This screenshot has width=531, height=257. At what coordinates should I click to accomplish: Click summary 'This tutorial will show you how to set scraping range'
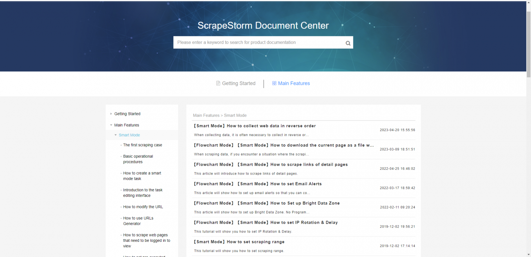pos(239,251)
